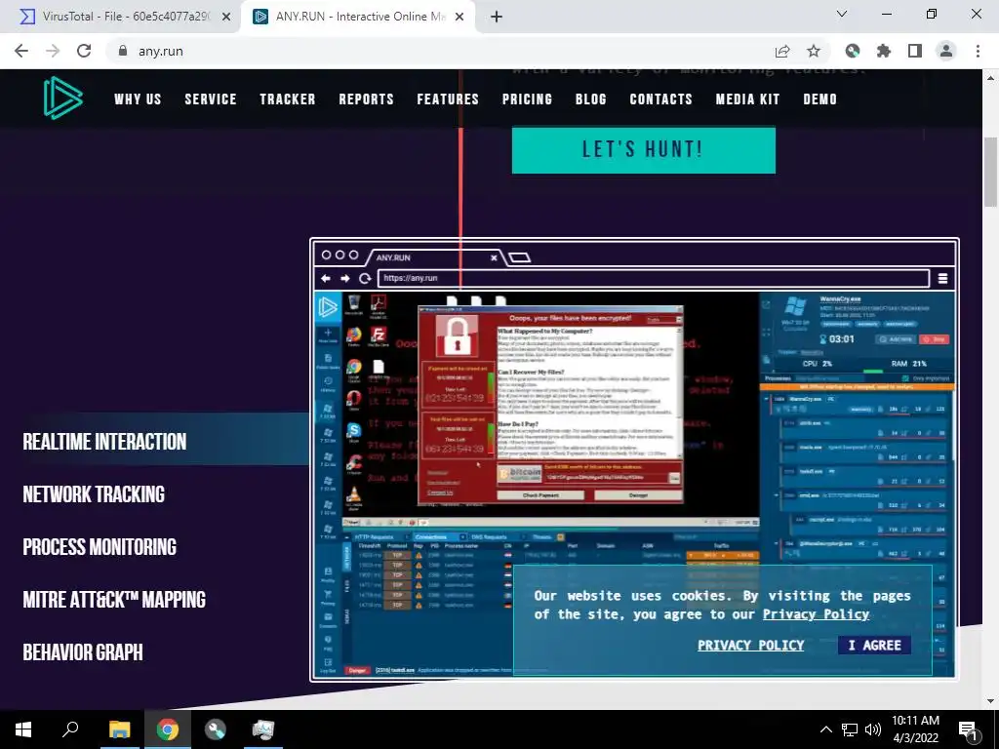Click the PRIVACY POLICY button in cookie banner
Screen dimensions: 999x749
pos(750,646)
